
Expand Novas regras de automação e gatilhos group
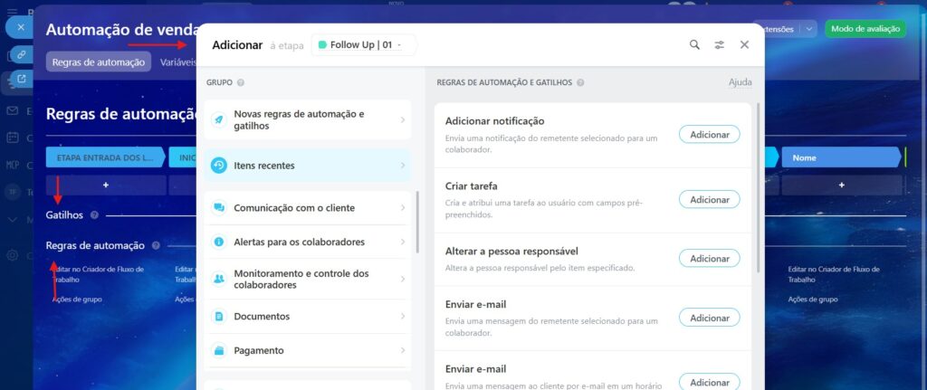(x=403, y=120)
